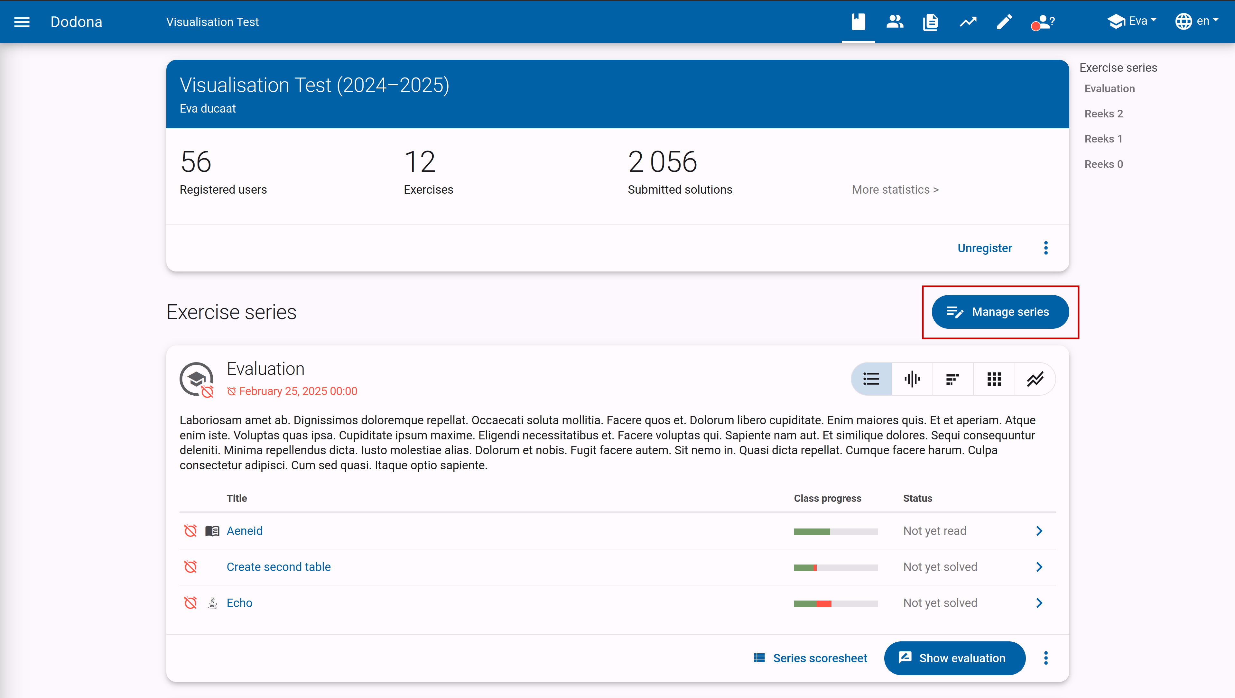Screen dimensions: 1235x698
Task: Switch to the violin plot view
Action: (912, 379)
